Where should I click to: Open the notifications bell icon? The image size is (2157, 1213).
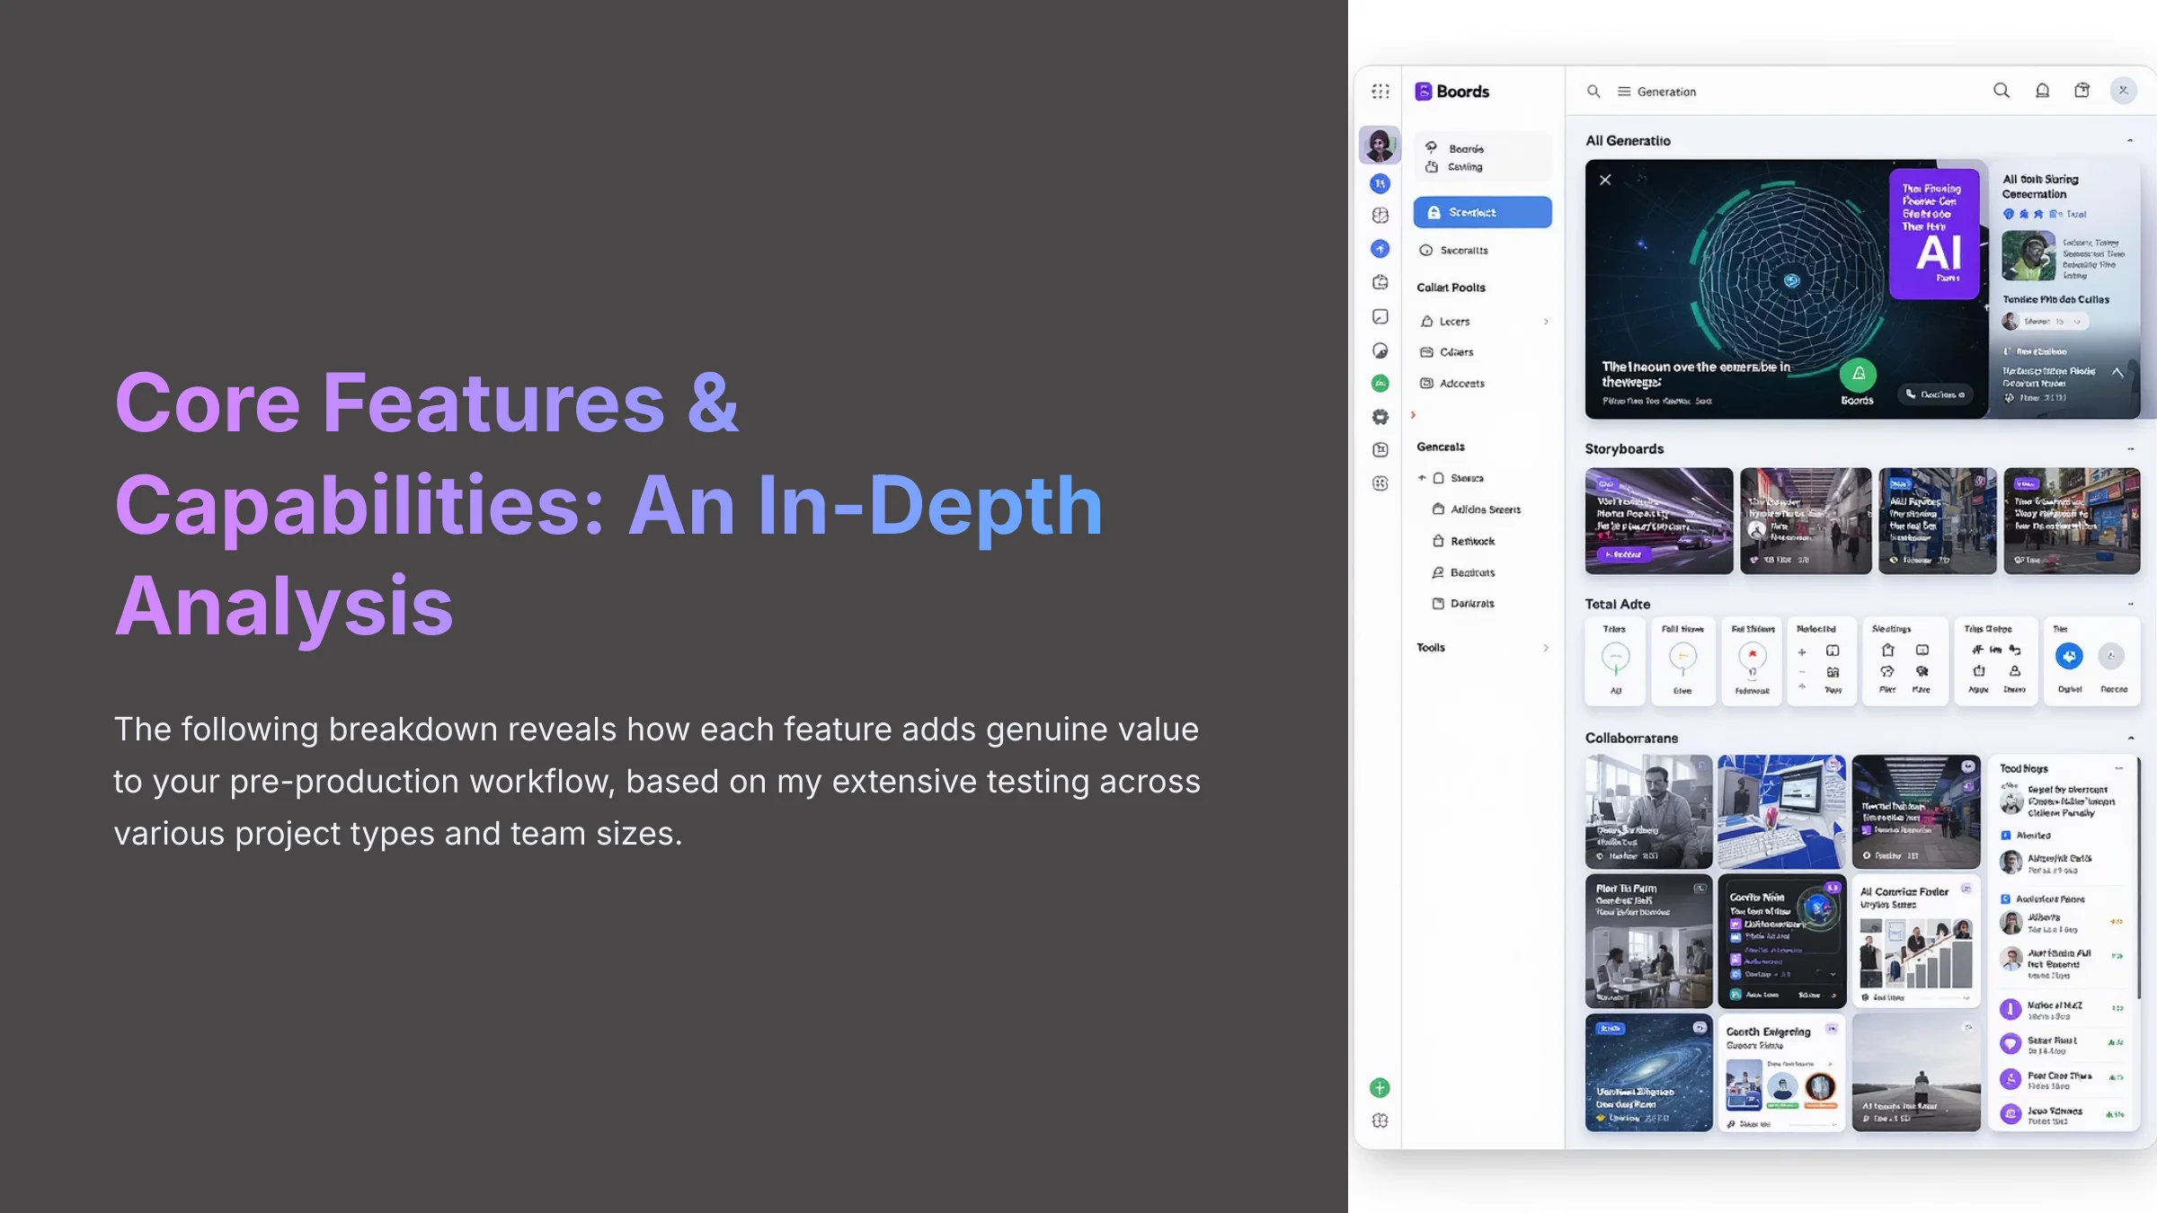tap(2043, 90)
